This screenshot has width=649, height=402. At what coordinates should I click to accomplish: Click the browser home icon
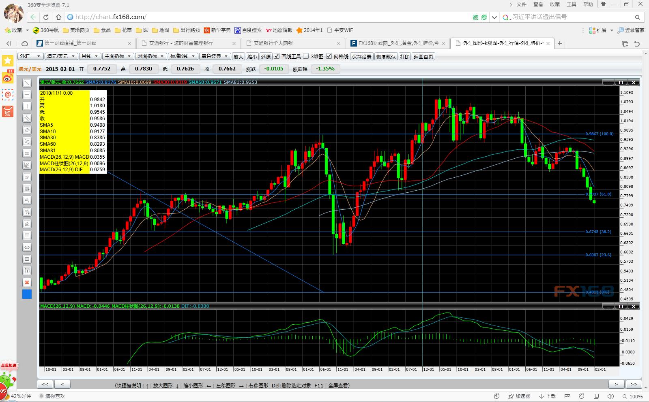(58, 17)
